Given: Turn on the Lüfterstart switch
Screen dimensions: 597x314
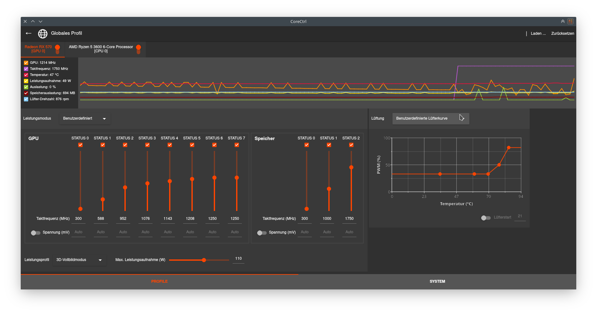Looking at the screenshot, I should pos(486,218).
